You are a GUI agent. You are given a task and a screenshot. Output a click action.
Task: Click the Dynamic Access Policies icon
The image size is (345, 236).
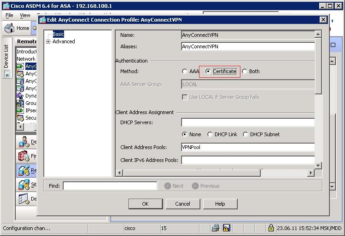pyautogui.click(x=20, y=96)
